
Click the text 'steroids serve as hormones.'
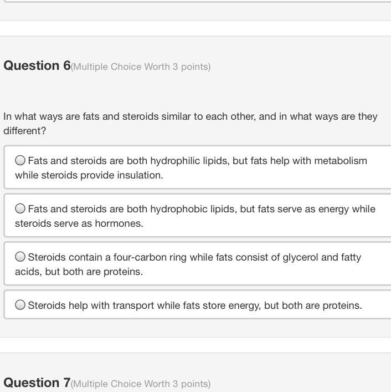(79, 223)
